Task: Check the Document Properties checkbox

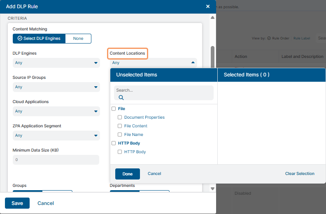Action: point(120,117)
